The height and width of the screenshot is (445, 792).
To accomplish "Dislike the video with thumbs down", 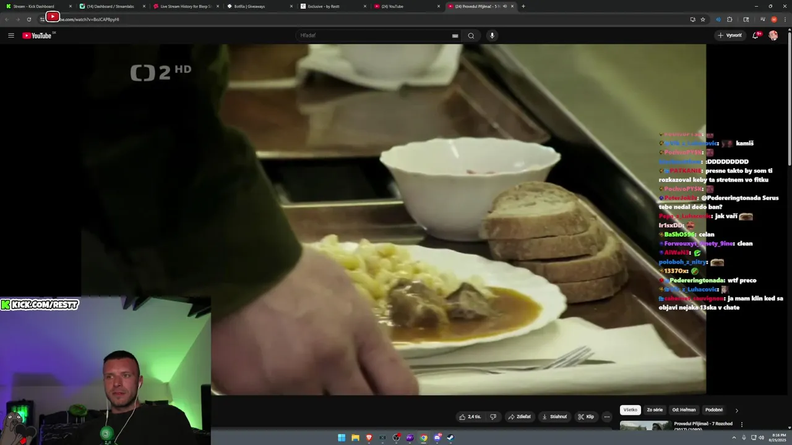I will point(493,417).
